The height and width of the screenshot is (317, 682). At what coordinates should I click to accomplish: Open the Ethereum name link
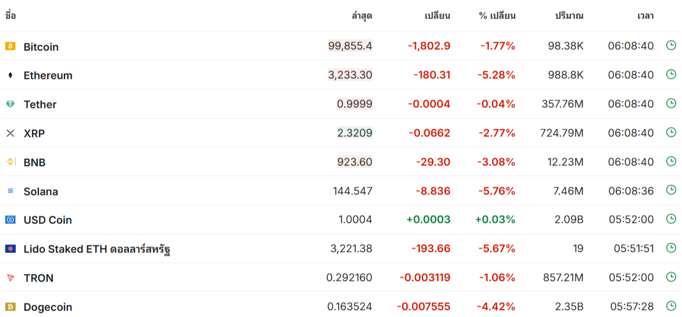coord(48,75)
